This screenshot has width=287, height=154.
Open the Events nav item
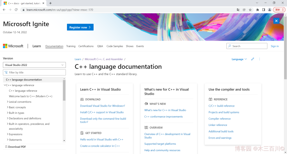[140, 46]
